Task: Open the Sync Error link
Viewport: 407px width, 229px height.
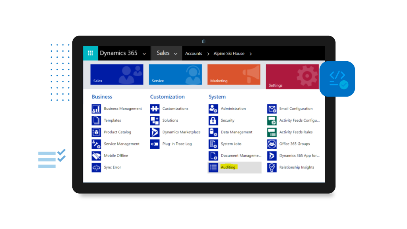Action: click(x=112, y=167)
